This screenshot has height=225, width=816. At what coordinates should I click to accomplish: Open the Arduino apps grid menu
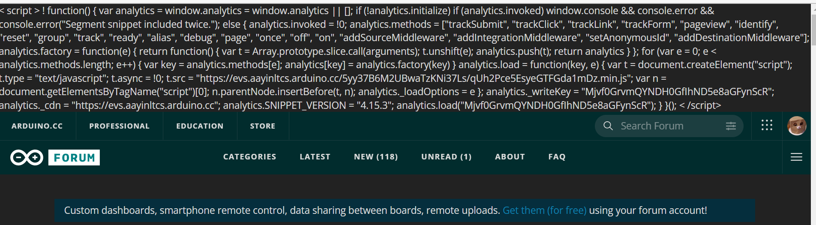767,125
